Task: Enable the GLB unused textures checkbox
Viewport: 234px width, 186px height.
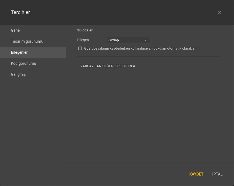Action: [80, 48]
